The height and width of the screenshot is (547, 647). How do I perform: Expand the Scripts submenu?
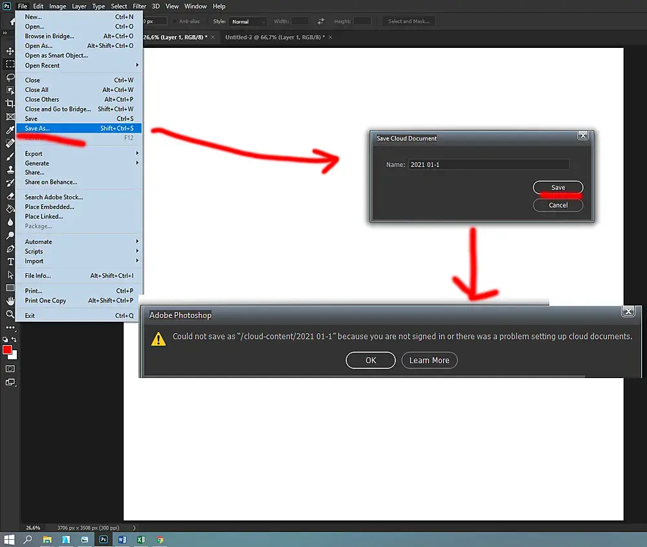tap(79, 251)
